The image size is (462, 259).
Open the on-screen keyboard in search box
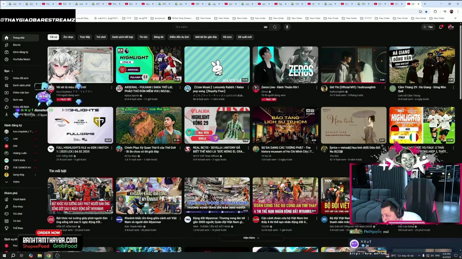pos(265,27)
